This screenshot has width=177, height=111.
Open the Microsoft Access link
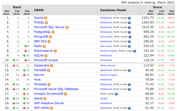[x=46, y=60]
